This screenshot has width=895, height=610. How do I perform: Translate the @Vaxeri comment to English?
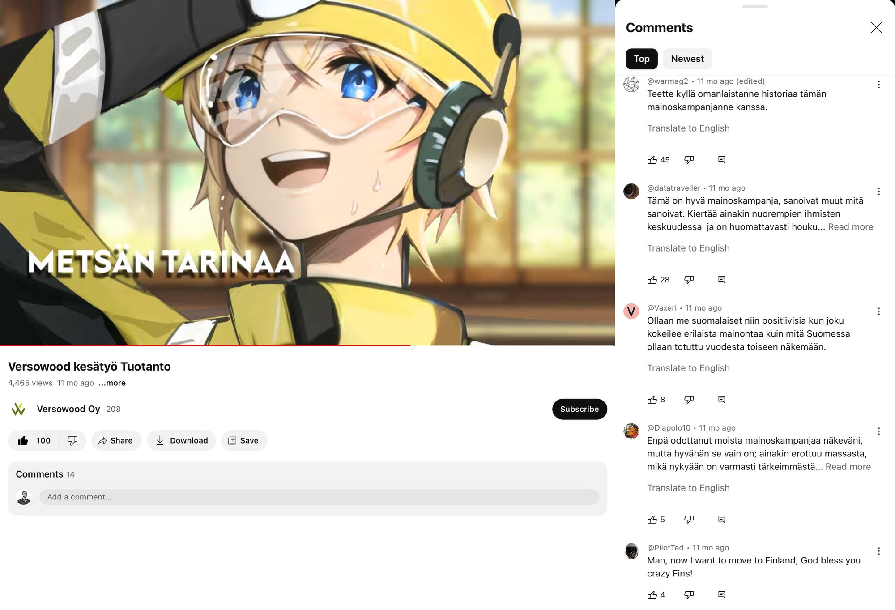(x=688, y=368)
